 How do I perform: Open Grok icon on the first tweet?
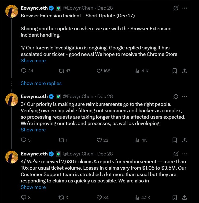(x=176, y=8)
